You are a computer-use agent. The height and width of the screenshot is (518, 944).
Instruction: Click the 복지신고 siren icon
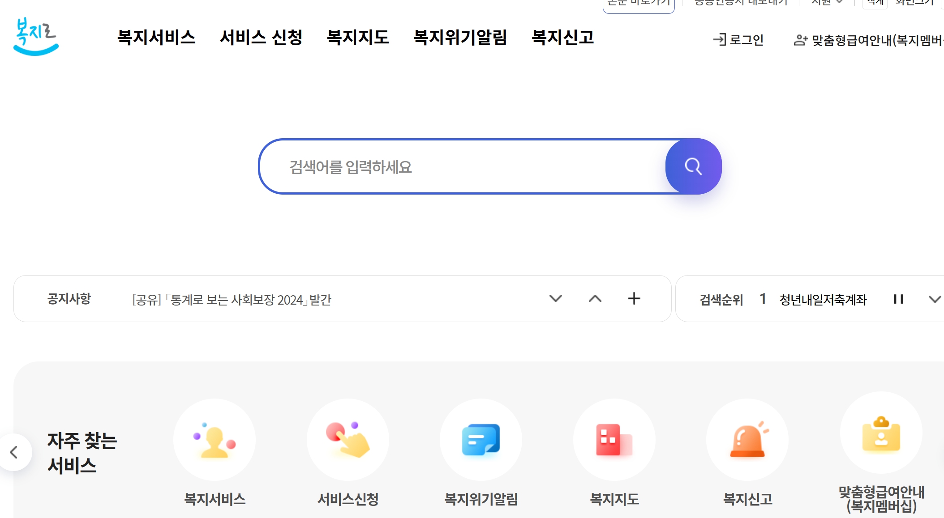(747, 440)
